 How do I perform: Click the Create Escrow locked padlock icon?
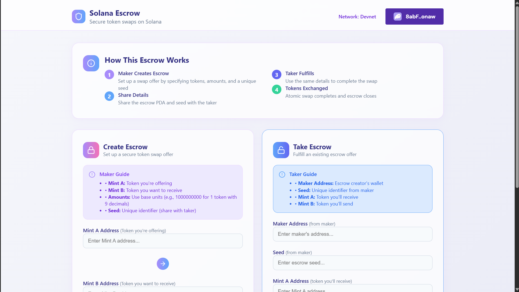coord(91,150)
